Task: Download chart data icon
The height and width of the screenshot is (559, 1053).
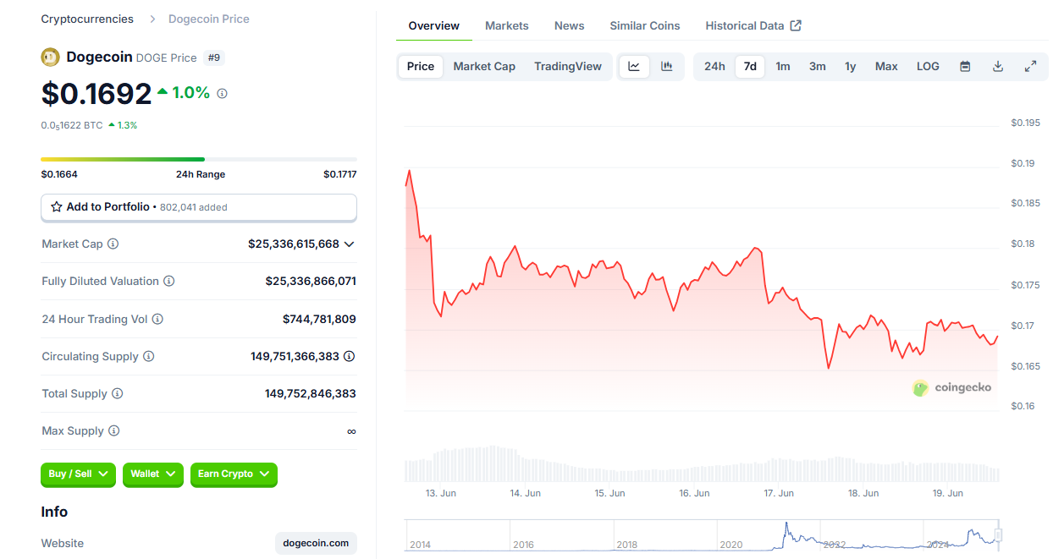Action: click(x=998, y=66)
